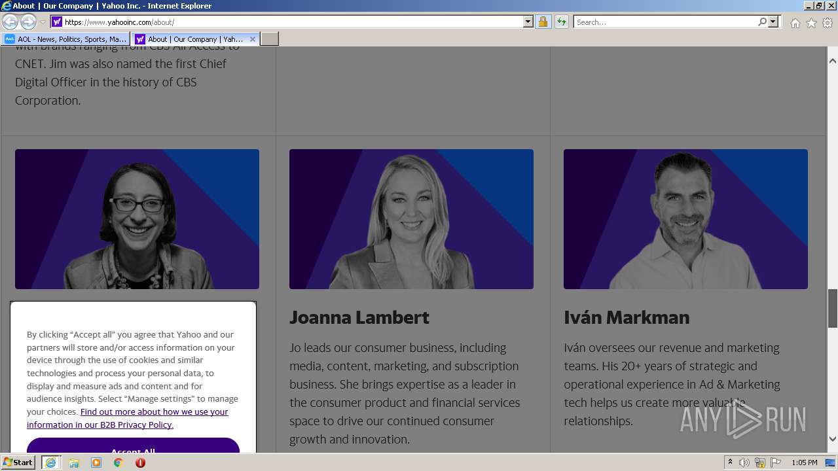The image size is (838, 471).
Task: Open the network tray icon
Action: click(x=760, y=462)
